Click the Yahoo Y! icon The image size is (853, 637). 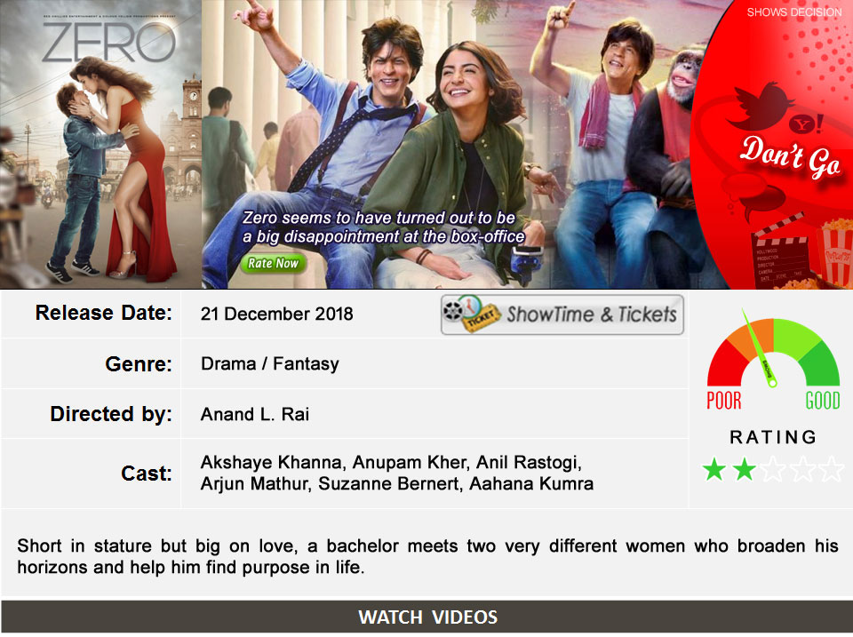(x=807, y=124)
